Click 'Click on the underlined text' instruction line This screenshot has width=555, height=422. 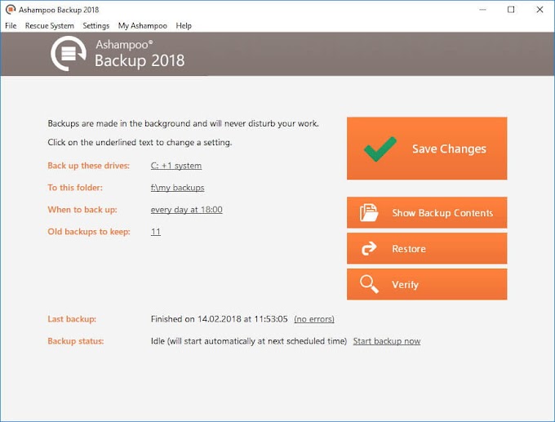pyautogui.click(x=140, y=142)
